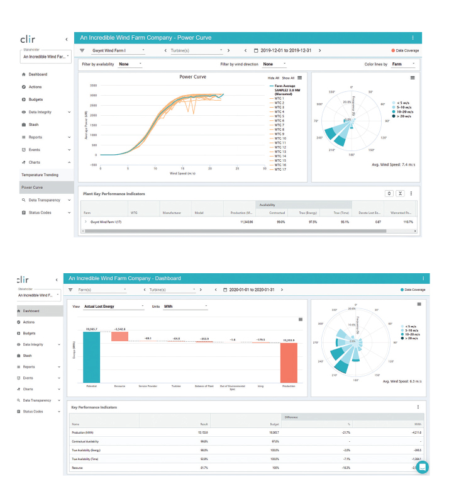Open Stash in the Dashboard window sidebar
Screen dimensions: 449x496
coord(27,356)
